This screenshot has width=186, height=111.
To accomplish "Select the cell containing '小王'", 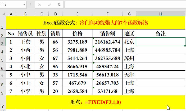I will click(x=25, y=83).
